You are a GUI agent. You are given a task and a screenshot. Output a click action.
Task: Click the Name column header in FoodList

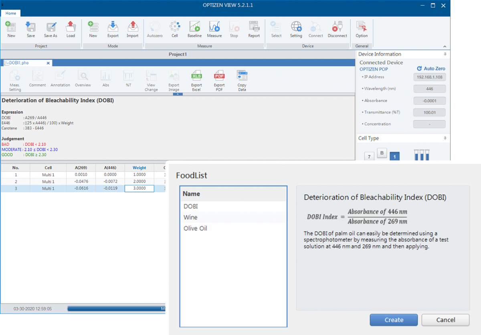tap(234, 194)
